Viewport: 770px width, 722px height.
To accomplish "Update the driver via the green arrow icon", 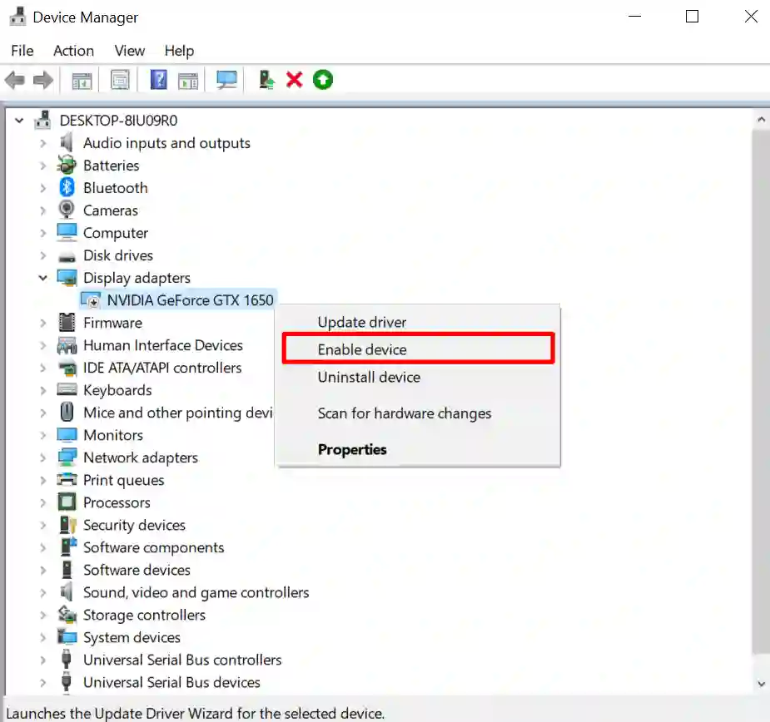I will tap(323, 79).
